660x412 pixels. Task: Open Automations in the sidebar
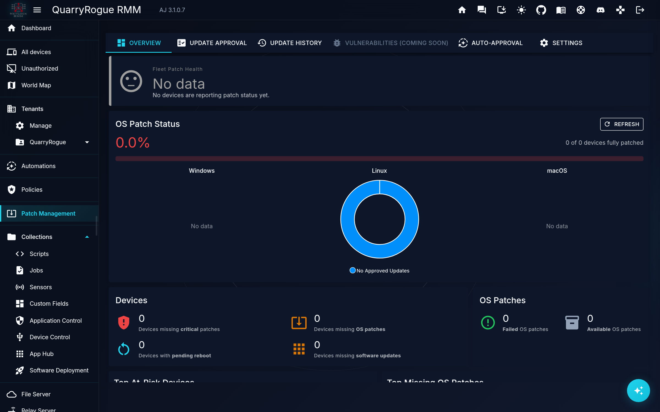pyautogui.click(x=49, y=166)
